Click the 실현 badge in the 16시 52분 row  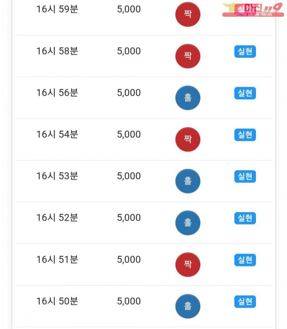click(245, 218)
